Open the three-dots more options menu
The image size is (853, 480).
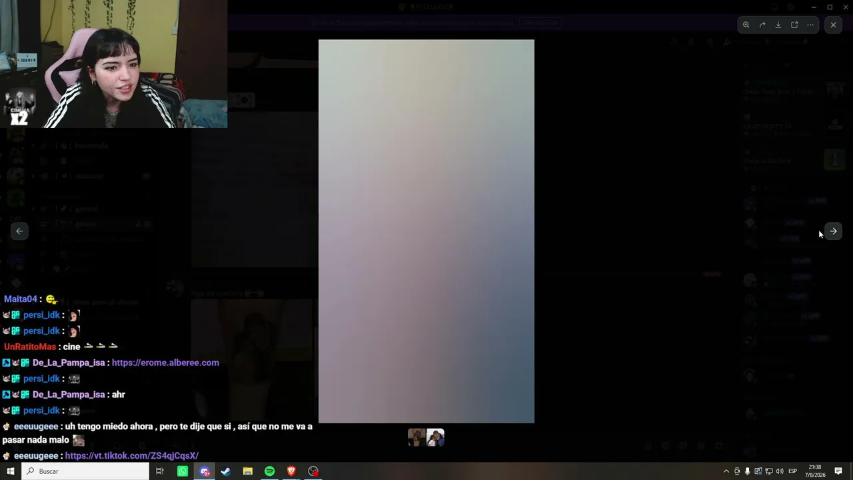pos(810,25)
